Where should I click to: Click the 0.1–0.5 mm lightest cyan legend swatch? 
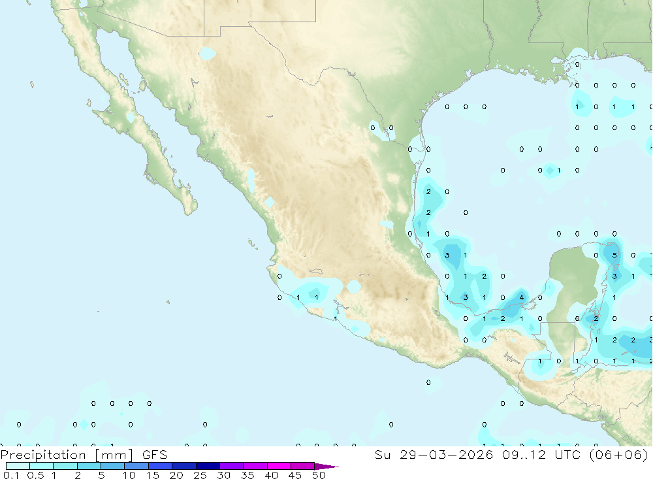pos(18,466)
